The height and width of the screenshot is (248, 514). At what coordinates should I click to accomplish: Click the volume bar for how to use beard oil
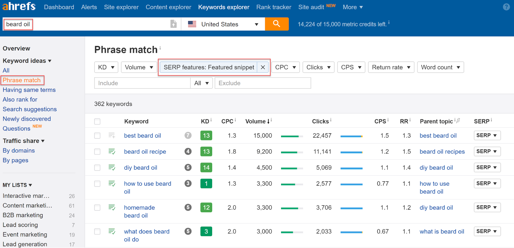point(292,185)
